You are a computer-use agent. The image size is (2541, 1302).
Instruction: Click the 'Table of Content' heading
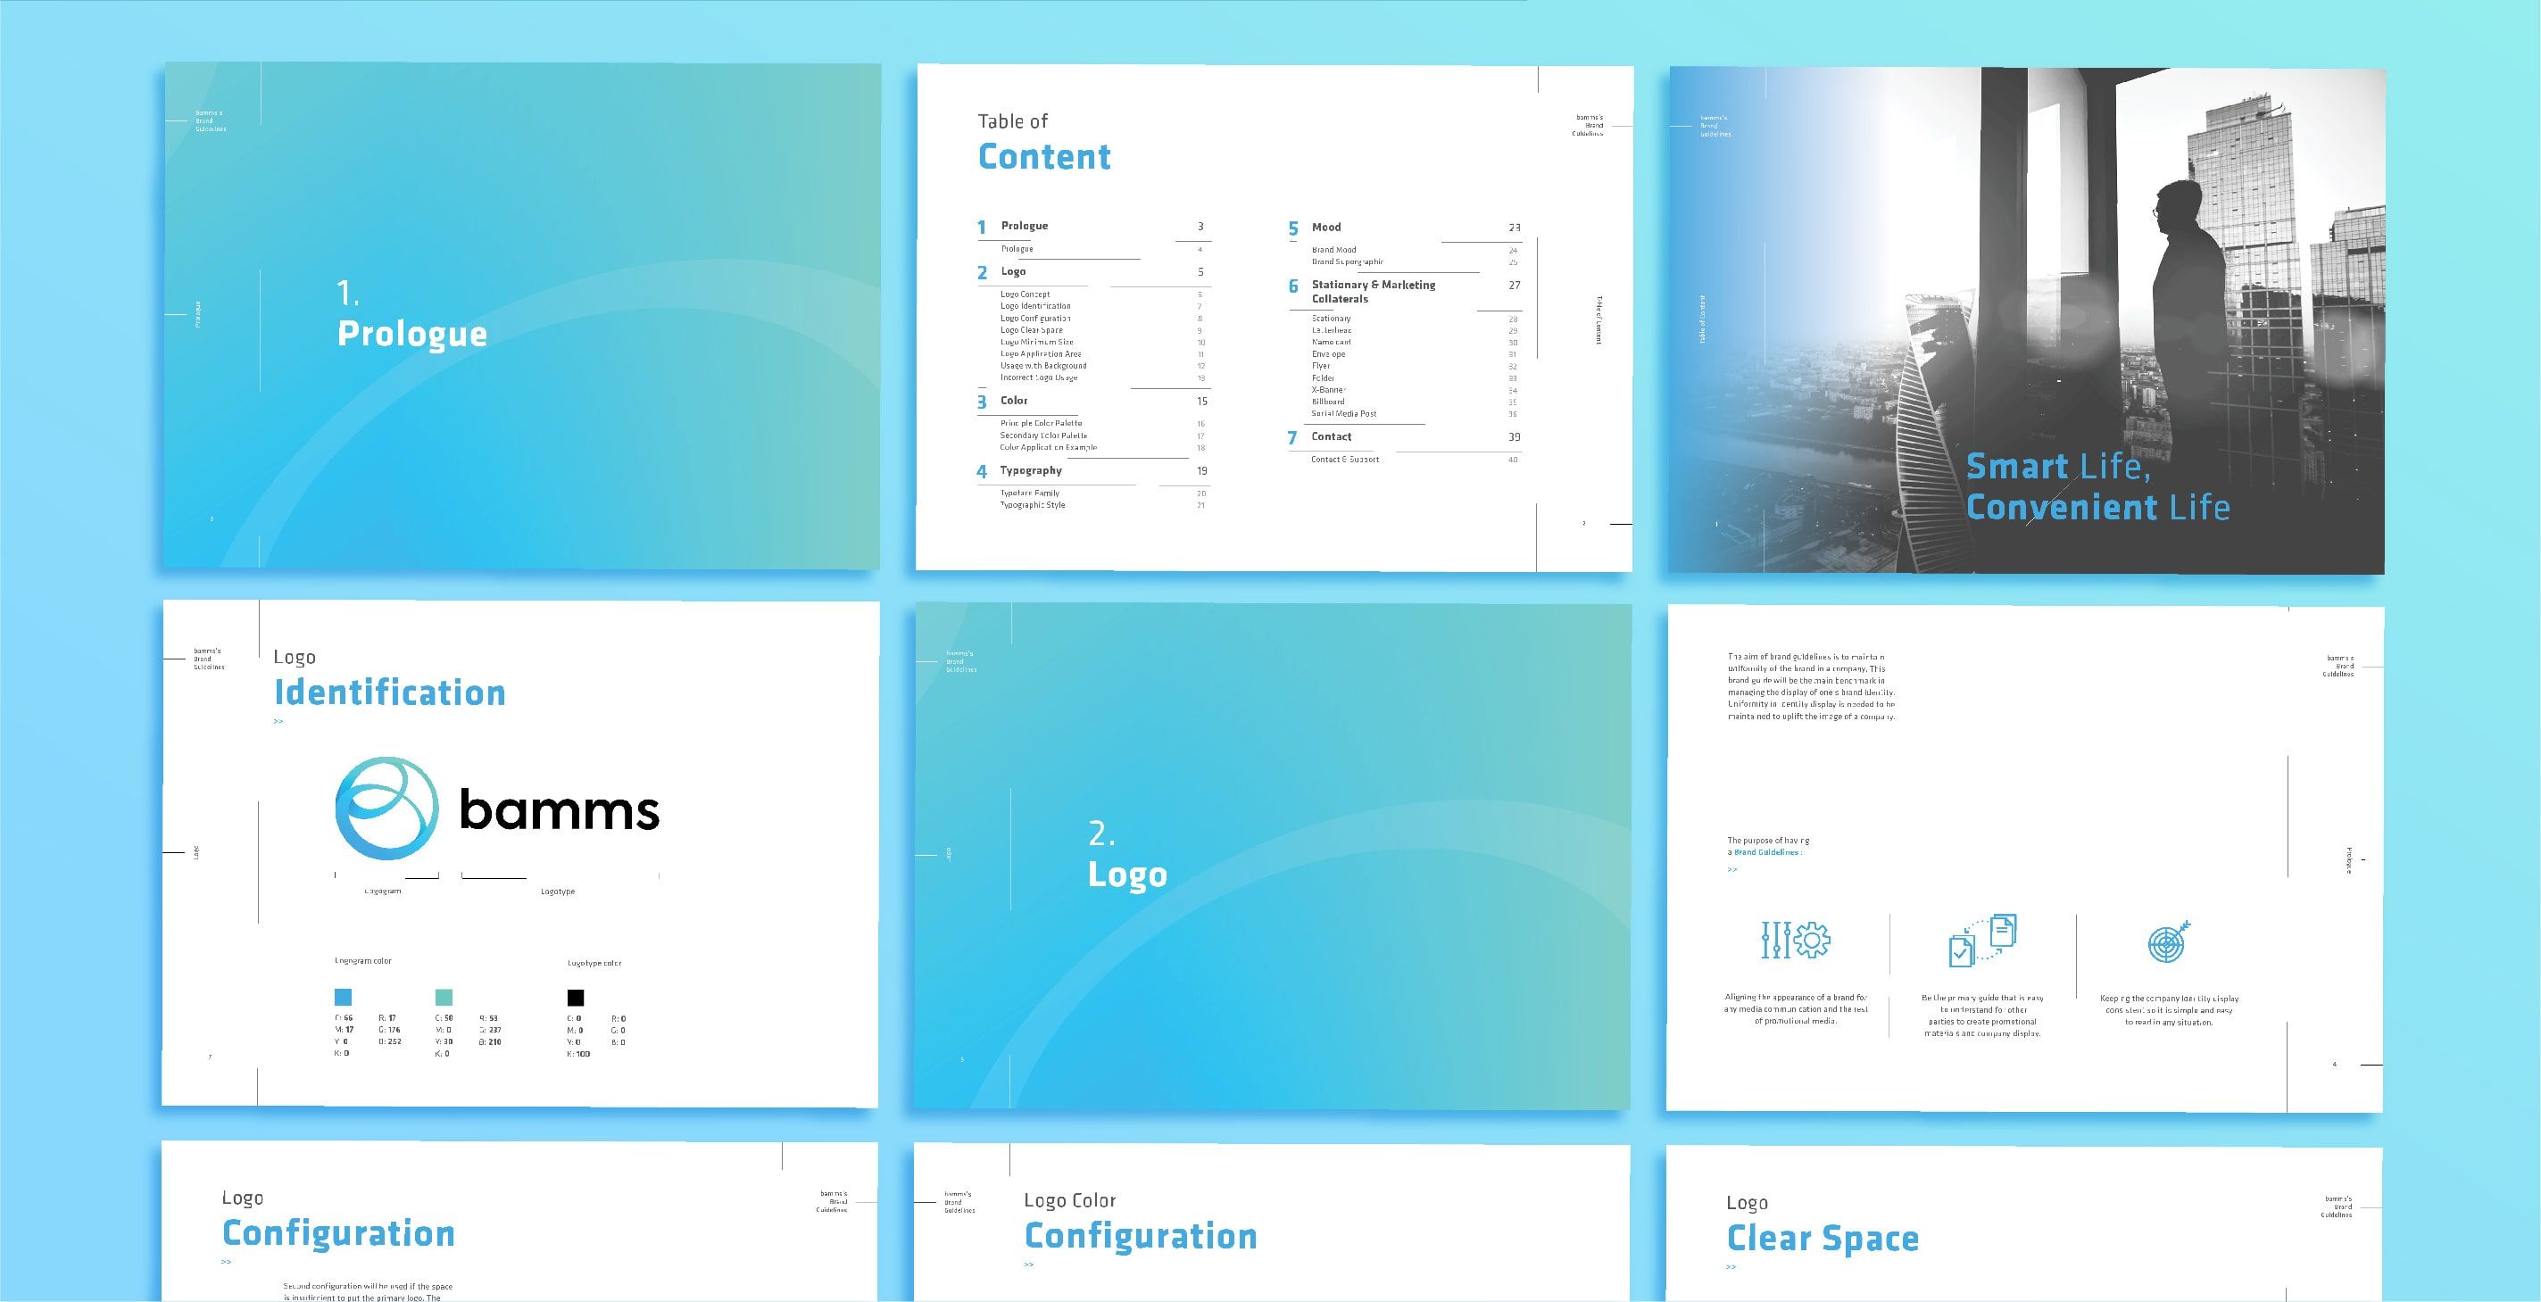1043,143
